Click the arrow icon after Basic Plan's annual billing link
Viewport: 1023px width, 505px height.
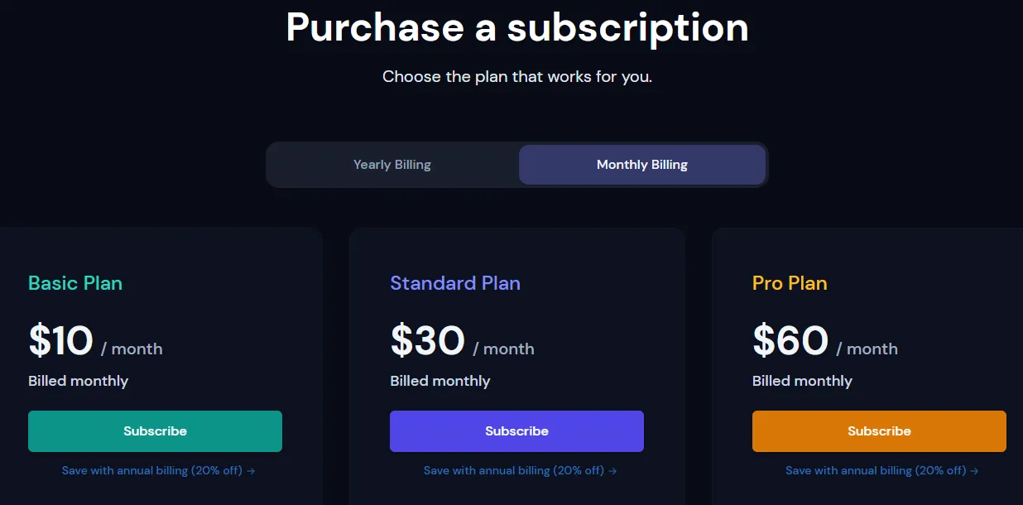(251, 471)
